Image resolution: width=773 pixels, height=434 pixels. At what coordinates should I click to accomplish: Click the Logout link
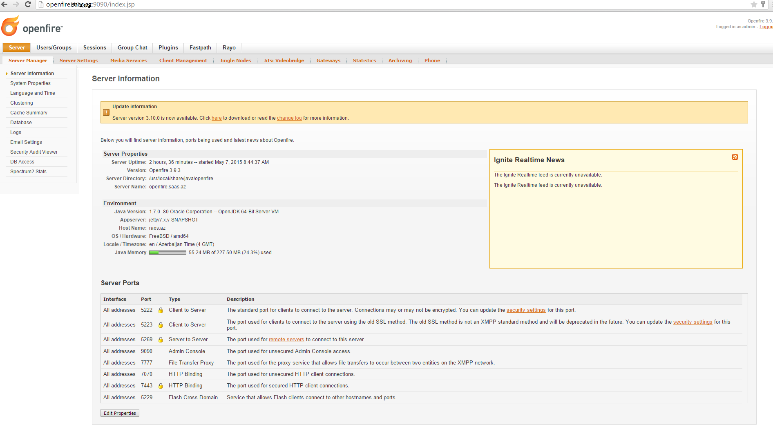[766, 27]
